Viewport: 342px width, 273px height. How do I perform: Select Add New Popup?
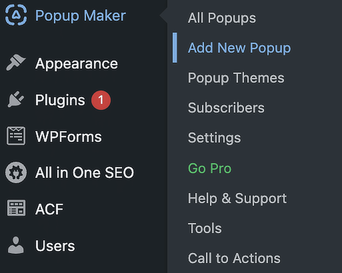point(239,48)
